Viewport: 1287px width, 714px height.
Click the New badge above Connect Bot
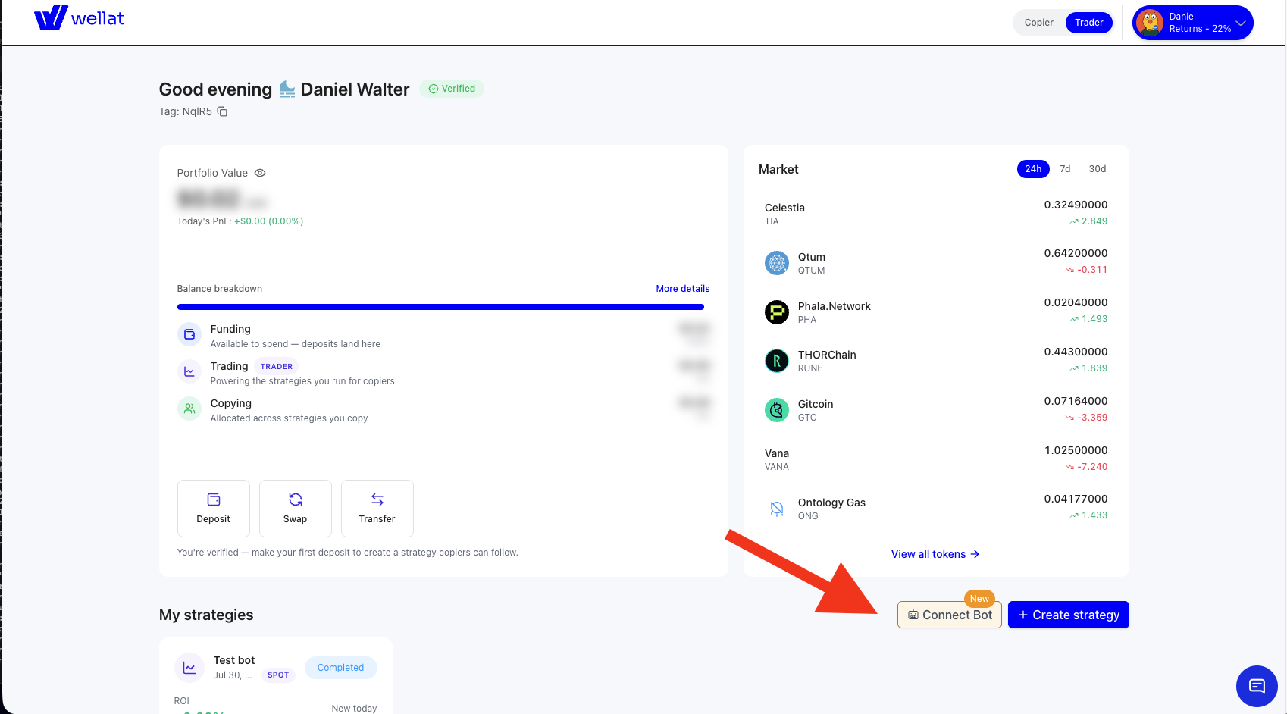(979, 599)
